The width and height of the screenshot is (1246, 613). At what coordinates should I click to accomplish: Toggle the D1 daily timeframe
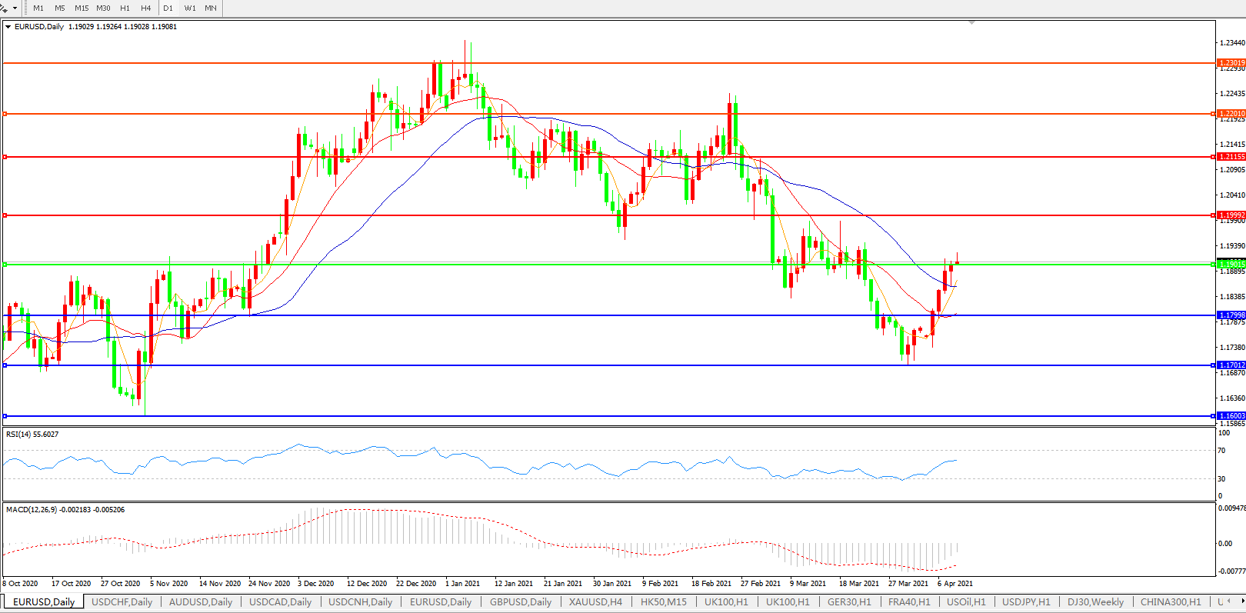coord(168,8)
